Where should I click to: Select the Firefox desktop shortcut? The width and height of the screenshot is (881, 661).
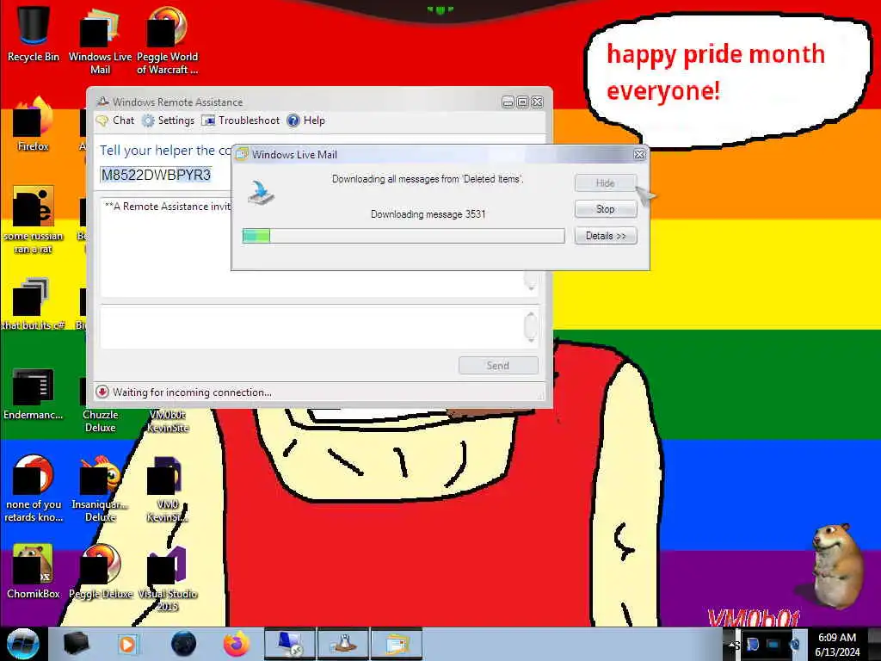(x=34, y=125)
